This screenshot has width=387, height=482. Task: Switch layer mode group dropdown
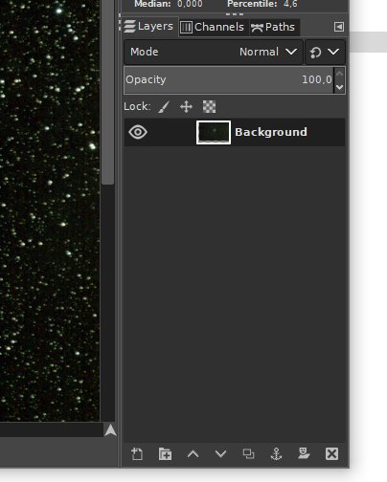pos(325,52)
